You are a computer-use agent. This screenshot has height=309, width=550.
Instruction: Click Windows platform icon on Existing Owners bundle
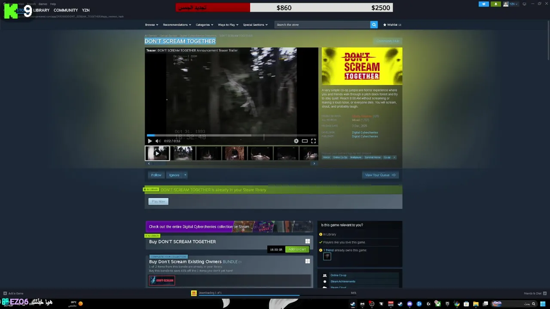(x=307, y=261)
